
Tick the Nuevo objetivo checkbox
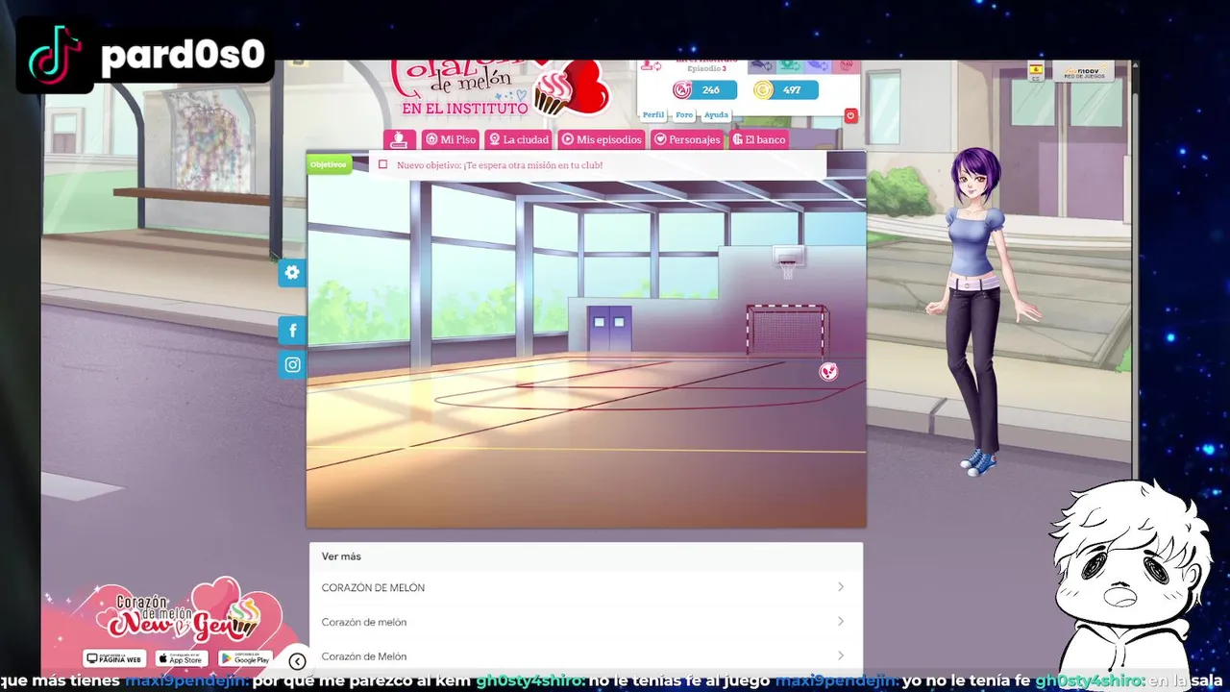click(382, 164)
